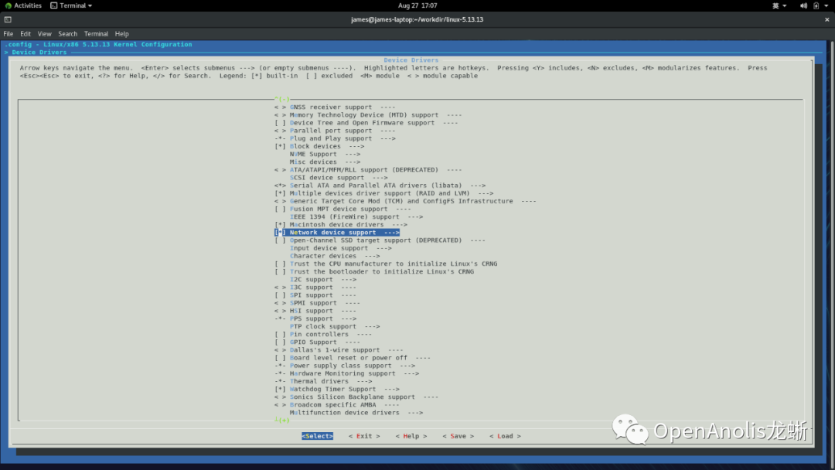Image resolution: width=835 pixels, height=470 pixels.
Task: Expand Misc devices submenu arrow
Action: 353,162
